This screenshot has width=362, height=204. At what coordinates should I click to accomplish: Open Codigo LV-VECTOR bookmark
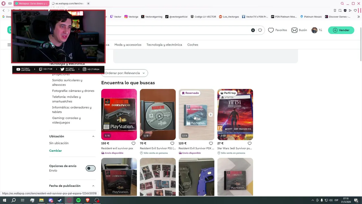[x=203, y=17]
